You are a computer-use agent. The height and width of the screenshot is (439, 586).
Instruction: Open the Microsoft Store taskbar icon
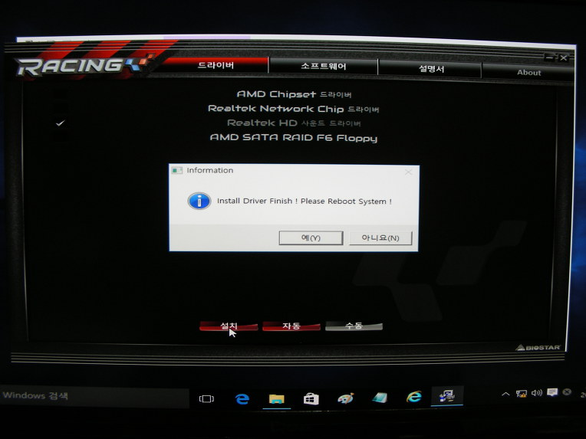(x=311, y=398)
